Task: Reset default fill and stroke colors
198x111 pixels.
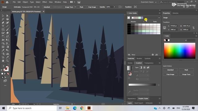Action: click(x=2, y=70)
